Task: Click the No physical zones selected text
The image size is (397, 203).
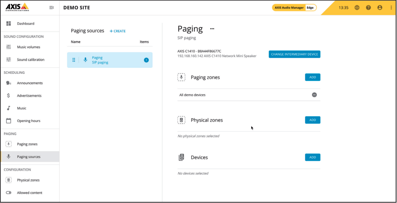Action: point(198,136)
